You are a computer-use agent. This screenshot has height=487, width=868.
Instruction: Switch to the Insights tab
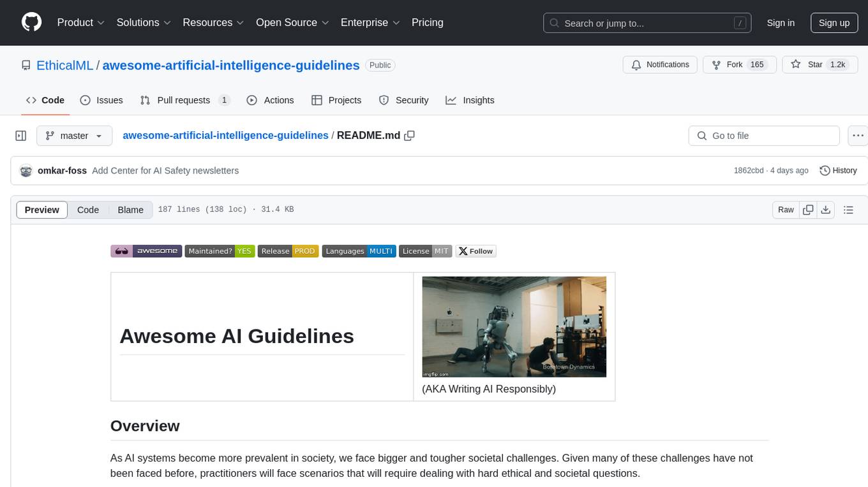pos(470,100)
